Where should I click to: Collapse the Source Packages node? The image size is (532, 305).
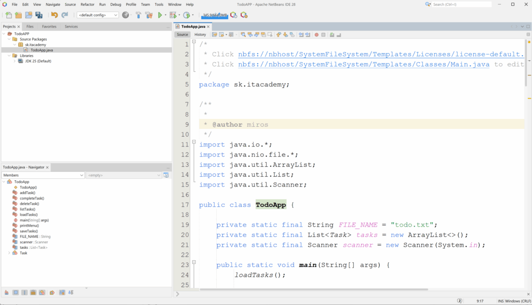[9, 39]
